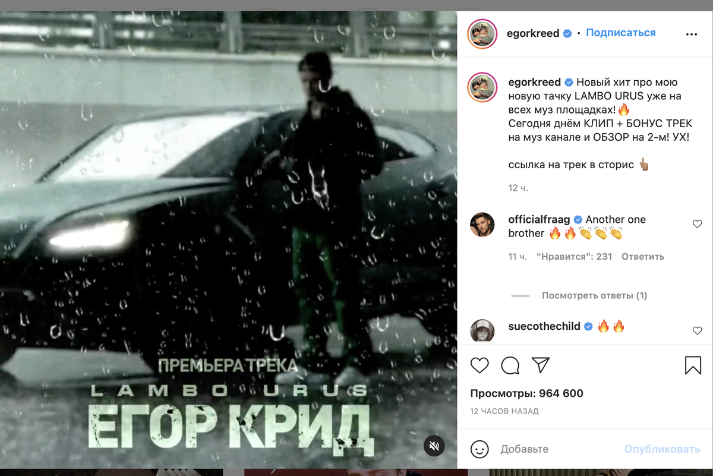Screen dimensions: 713x476
Task: Save post with bookmark icon
Action: (693, 365)
